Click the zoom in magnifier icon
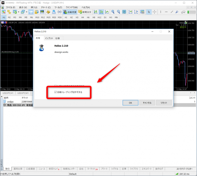197x176 pixels. pos(113,12)
